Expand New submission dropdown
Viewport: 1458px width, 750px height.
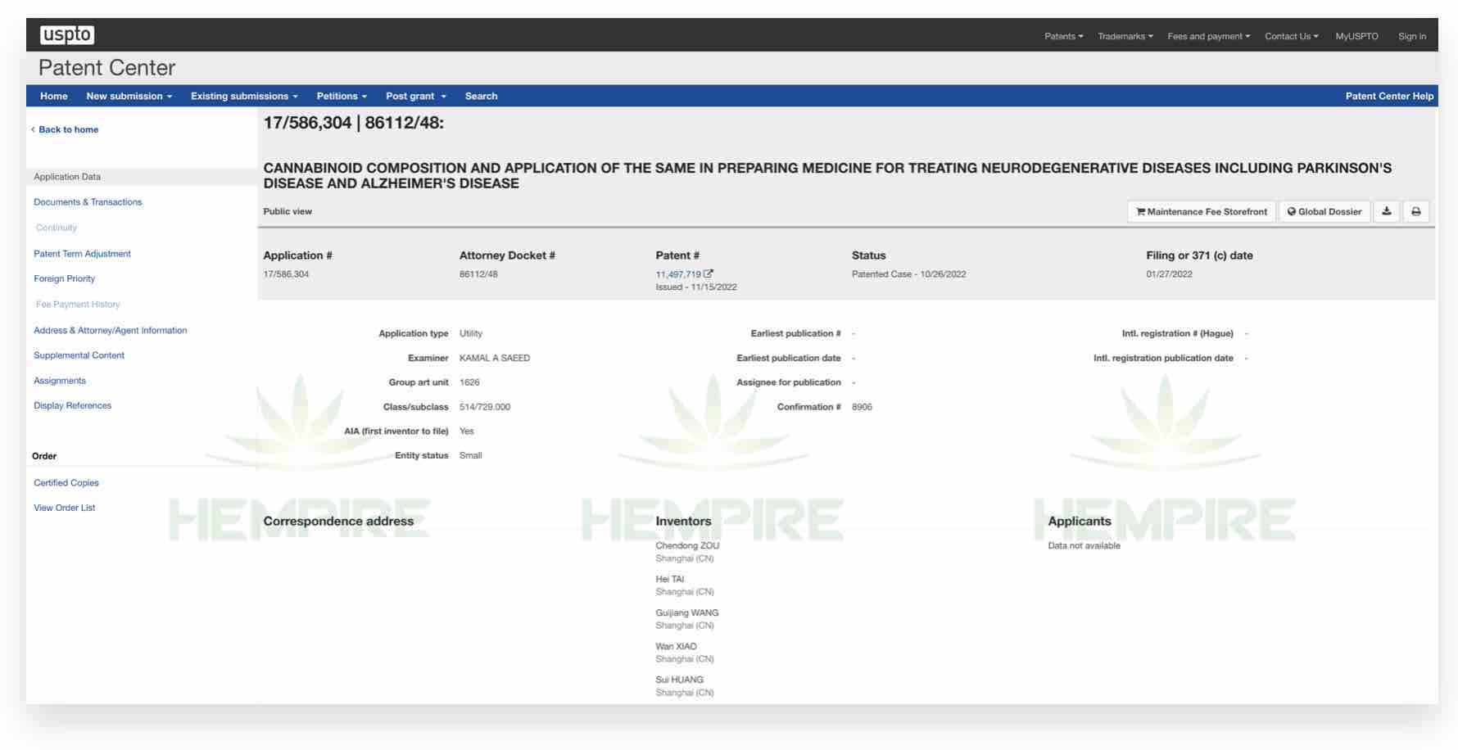[129, 96]
